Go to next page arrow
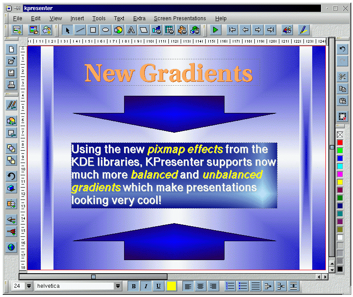The height and width of the screenshot is (297, 353). 258,30
